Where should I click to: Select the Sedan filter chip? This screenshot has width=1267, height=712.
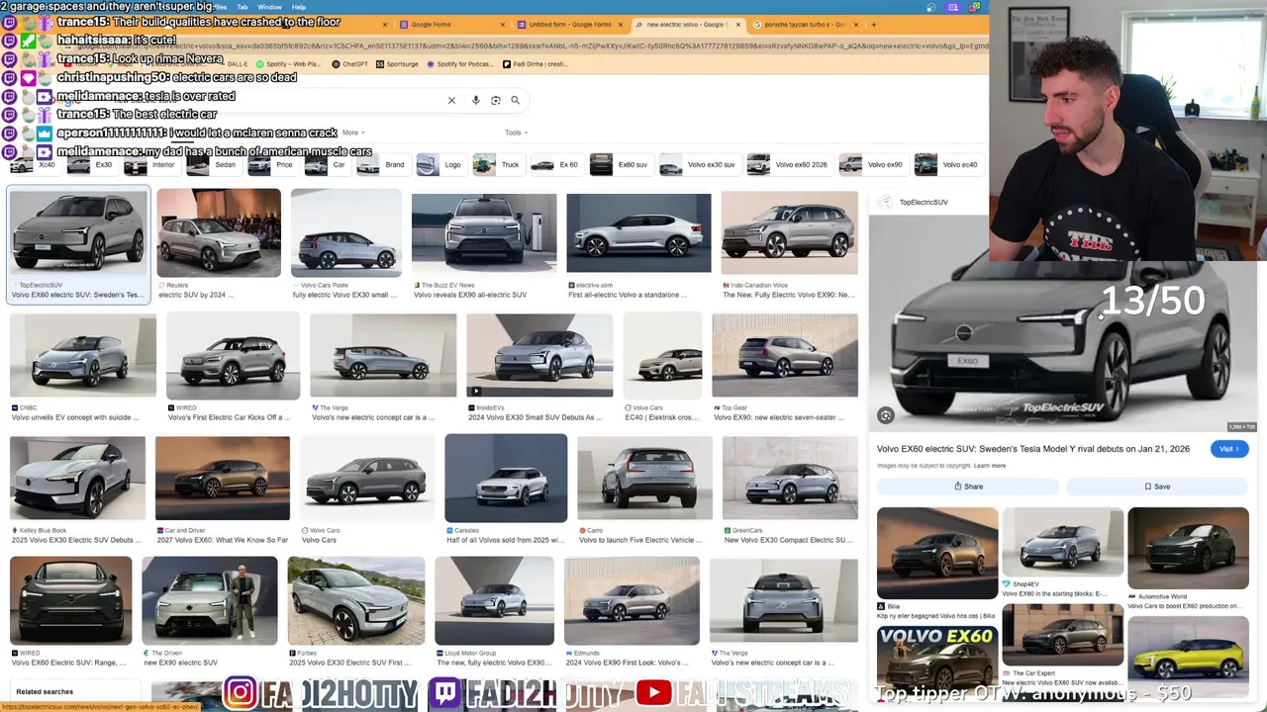click(214, 165)
